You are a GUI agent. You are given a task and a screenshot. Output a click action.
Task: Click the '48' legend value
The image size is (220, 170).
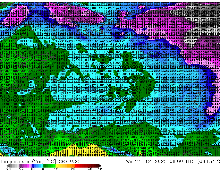(100, 169)
